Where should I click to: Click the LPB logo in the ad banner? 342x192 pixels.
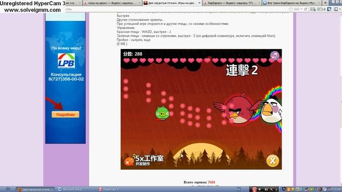(66, 61)
